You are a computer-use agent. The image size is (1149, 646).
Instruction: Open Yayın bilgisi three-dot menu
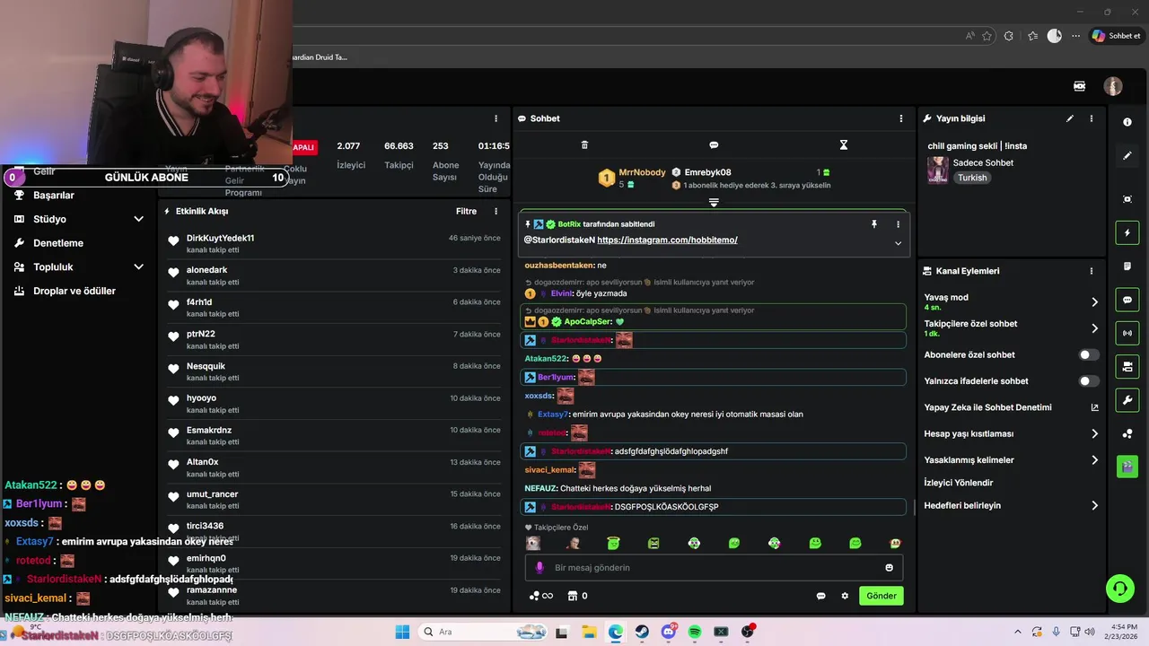pos(1092,118)
